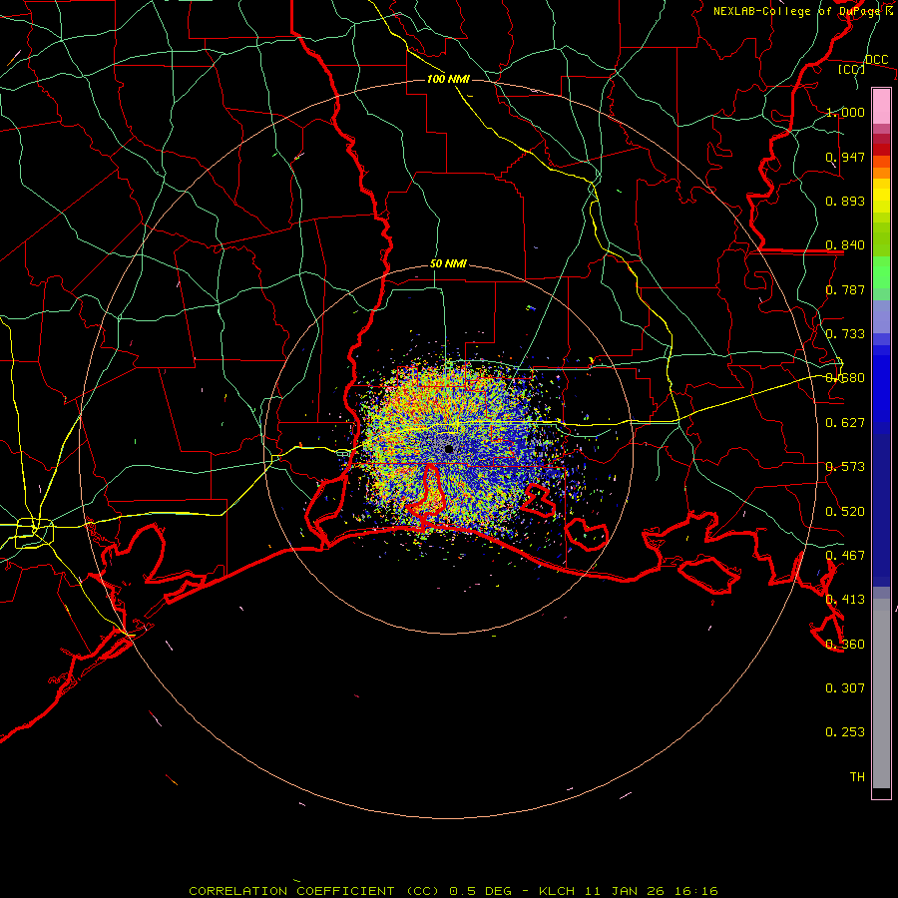Viewport: 898px width, 898px height.
Task: Pick the orange segment of the color bar
Action: pyautogui.click(x=881, y=173)
